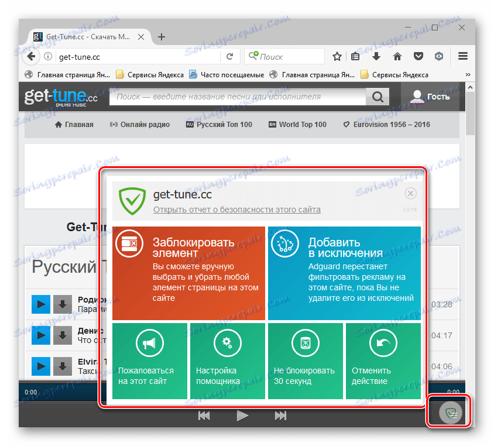The height and width of the screenshot is (446, 494).
Task: Click the scrollbar up arrow
Action: (x=470, y=87)
